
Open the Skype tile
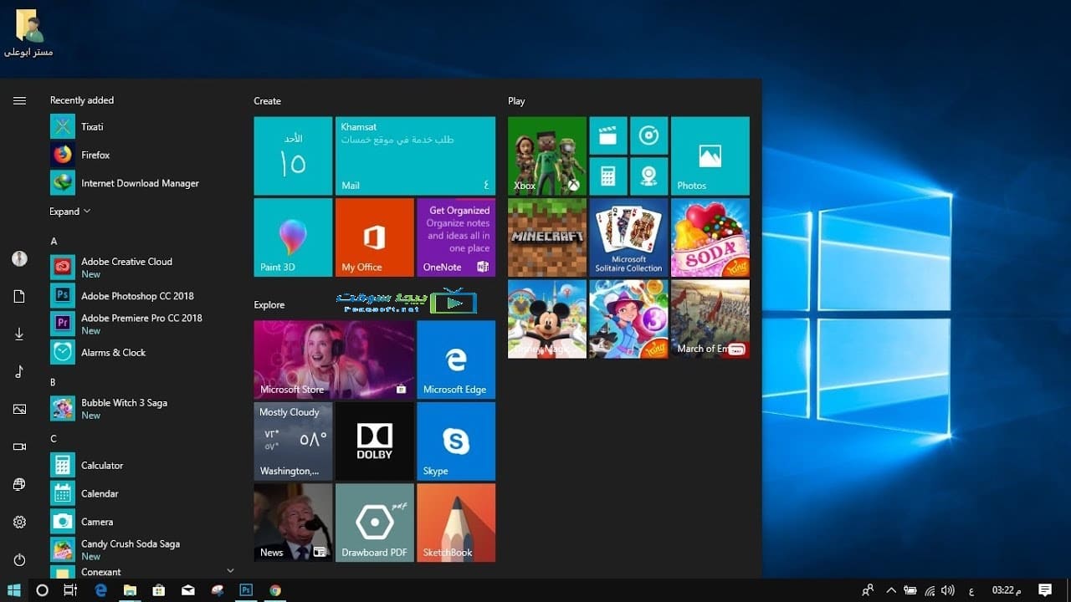click(x=456, y=441)
